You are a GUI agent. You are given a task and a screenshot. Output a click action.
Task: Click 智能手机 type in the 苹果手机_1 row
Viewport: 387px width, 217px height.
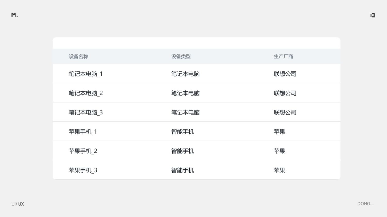(x=182, y=132)
